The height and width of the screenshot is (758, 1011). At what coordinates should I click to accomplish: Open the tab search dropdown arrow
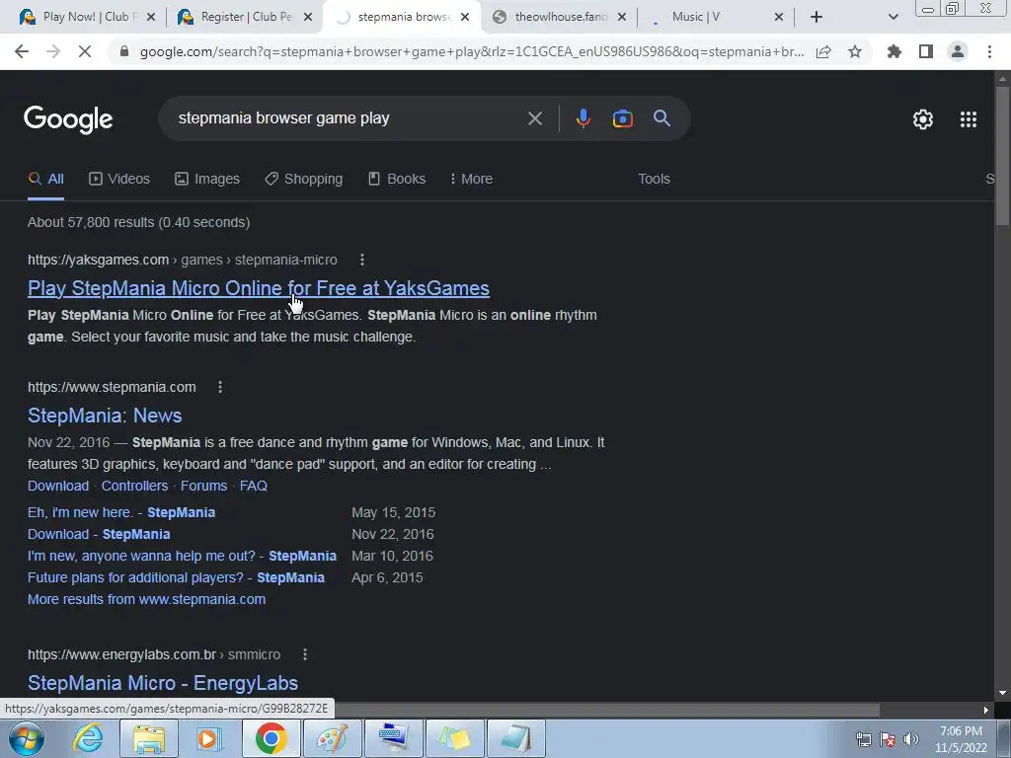pos(893,17)
